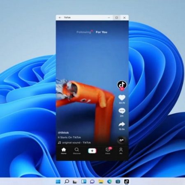Viewport: 185px width, 185px height.
Task: Open the spinning sound disc icon
Action: click(121, 140)
